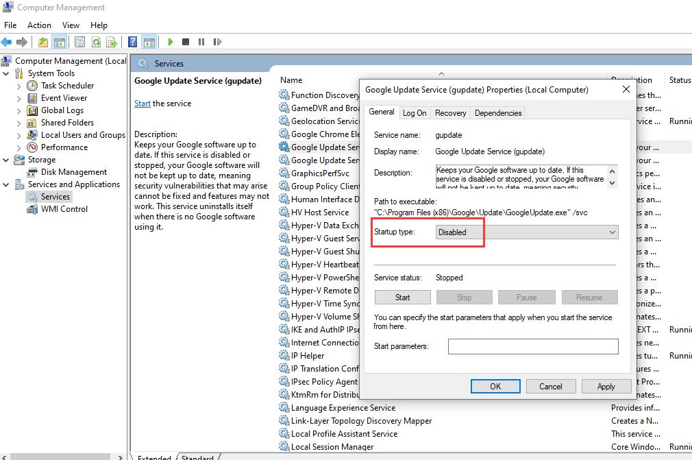Click the Stop Service square icon

tap(186, 42)
